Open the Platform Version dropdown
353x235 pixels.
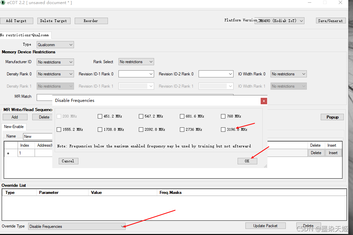[x=279, y=21]
